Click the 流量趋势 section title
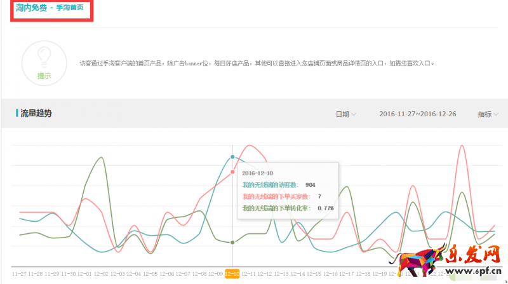Viewport: 508px width, 284px height. (x=36, y=113)
